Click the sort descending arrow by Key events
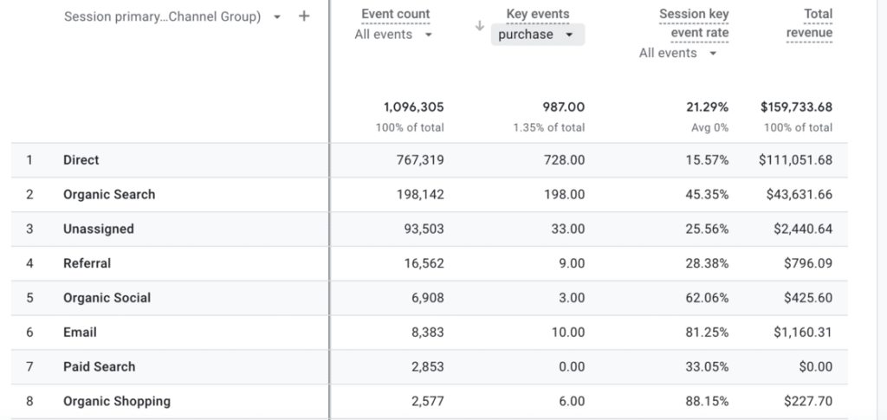The image size is (887, 420). 479,26
